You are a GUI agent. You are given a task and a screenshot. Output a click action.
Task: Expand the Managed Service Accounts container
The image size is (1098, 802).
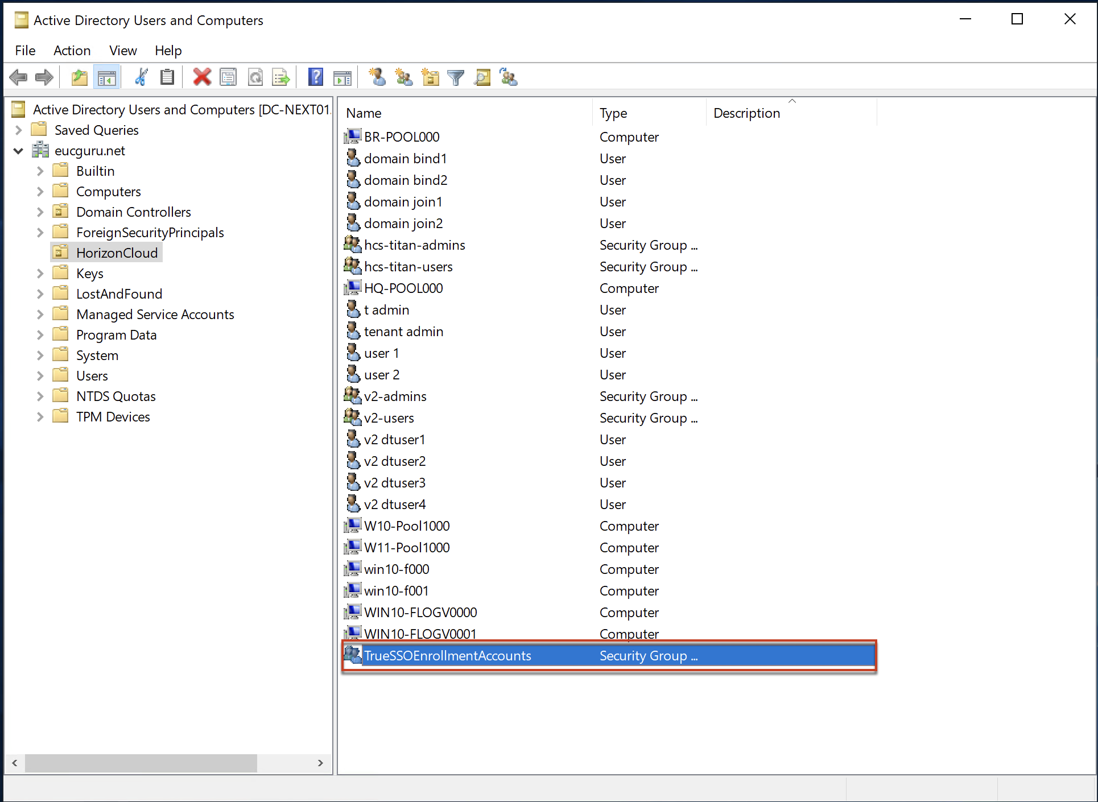pyautogui.click(x=40, y=314)
